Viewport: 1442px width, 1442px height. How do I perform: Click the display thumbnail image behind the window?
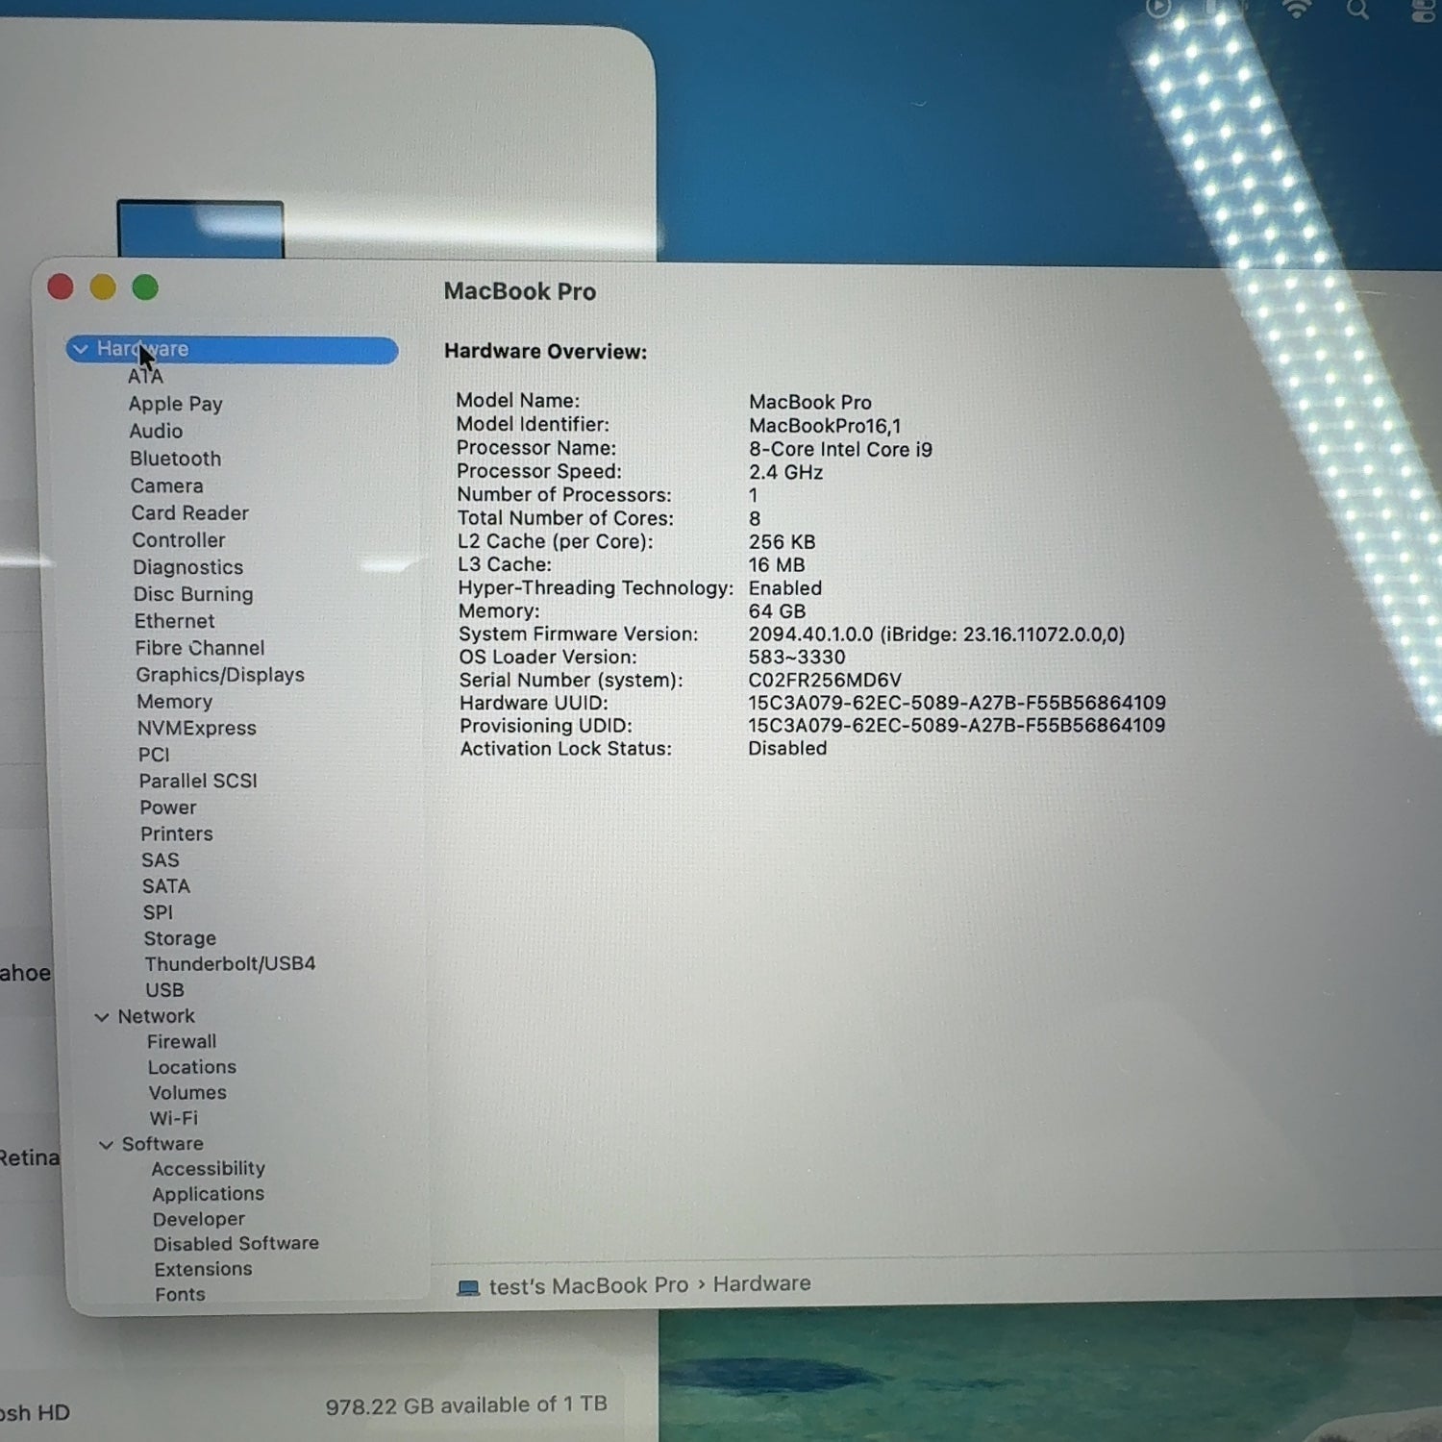click(x=200, y=229)
